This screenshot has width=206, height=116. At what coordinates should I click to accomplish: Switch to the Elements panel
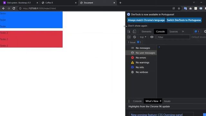(x=146, y=32)
